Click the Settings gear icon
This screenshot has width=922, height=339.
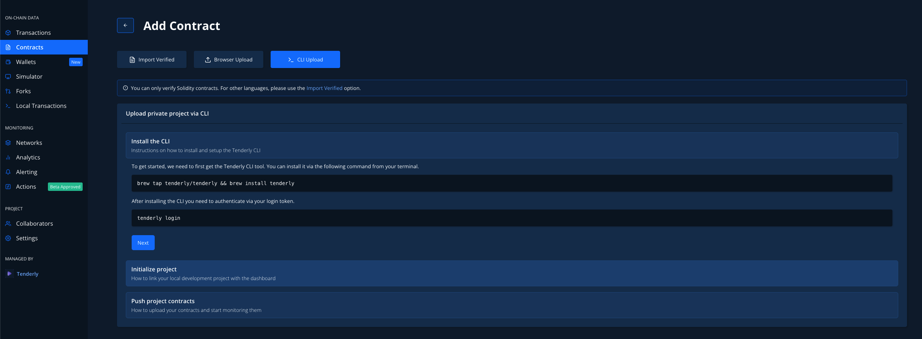[x=8, y=238]
